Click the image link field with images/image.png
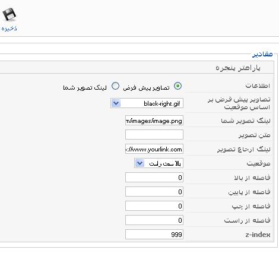The image size is (279, 253). 154,121
